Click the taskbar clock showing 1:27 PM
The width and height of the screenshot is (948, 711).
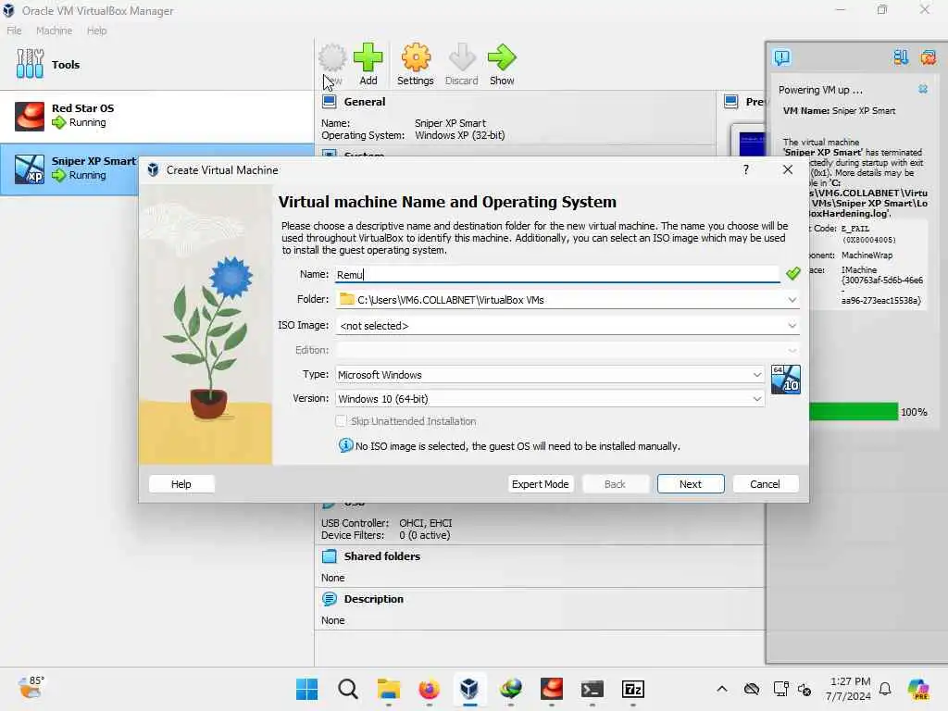click(x=849, y=689)
